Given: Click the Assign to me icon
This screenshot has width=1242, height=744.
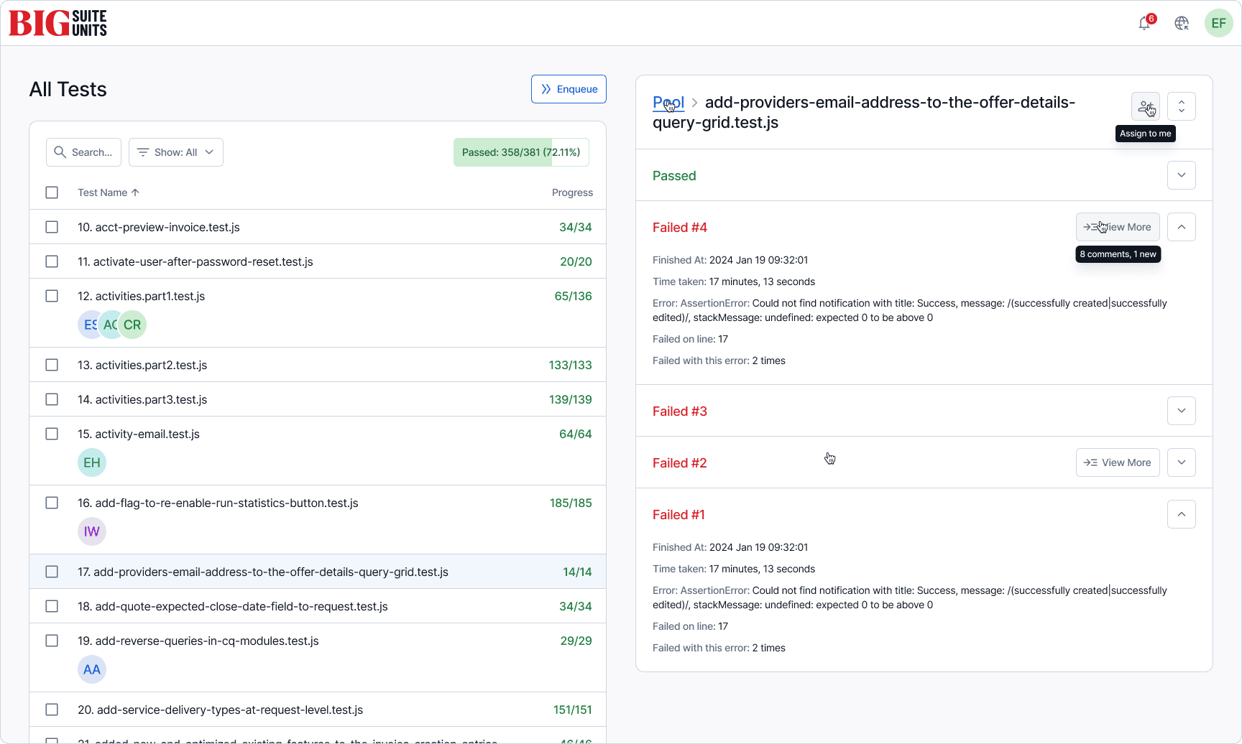Looking at the screenshot, I should click(1145, 107).
